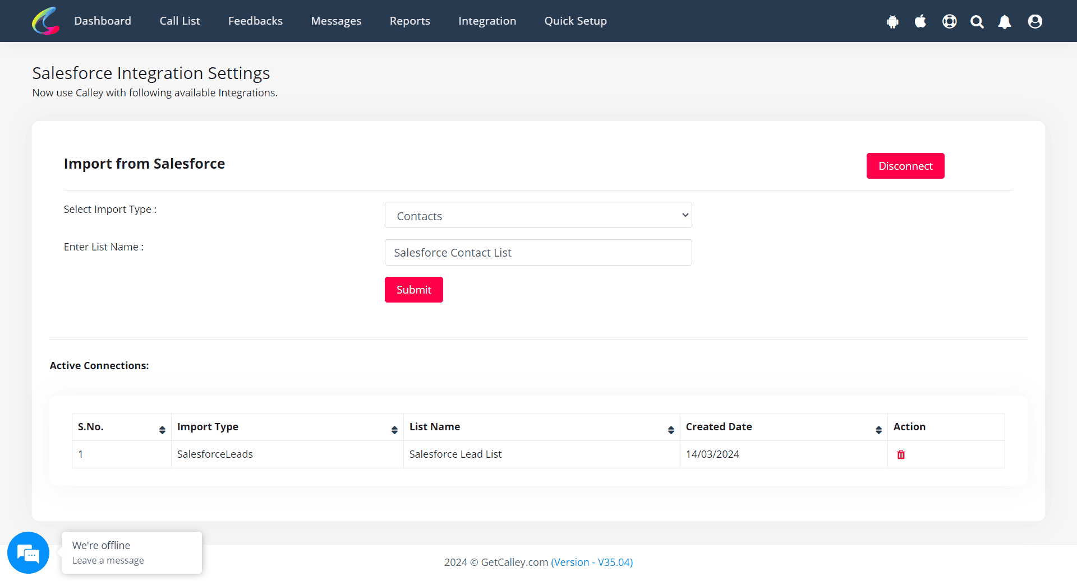Select the SalesforceLeads import type cell
This screenshot has height=581, width=1077.
[x=287, y=454]
